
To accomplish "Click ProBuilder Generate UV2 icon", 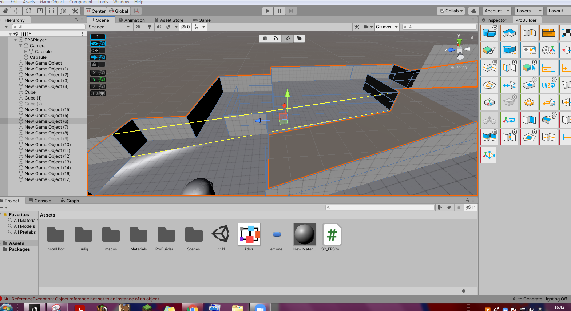I will click(x=549, y=85).
